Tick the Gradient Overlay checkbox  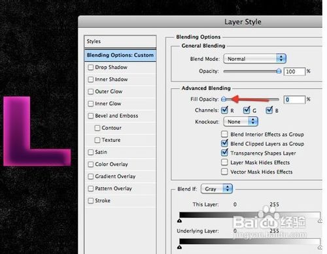[x=90, y=176]
